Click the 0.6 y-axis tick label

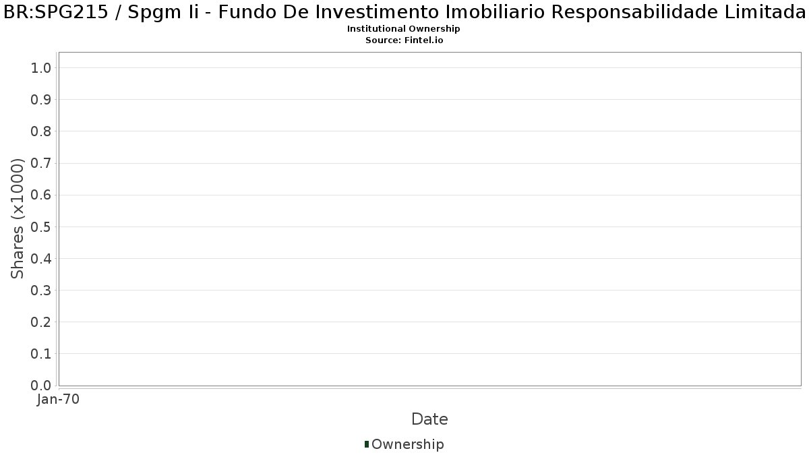(x=41, y=195)
